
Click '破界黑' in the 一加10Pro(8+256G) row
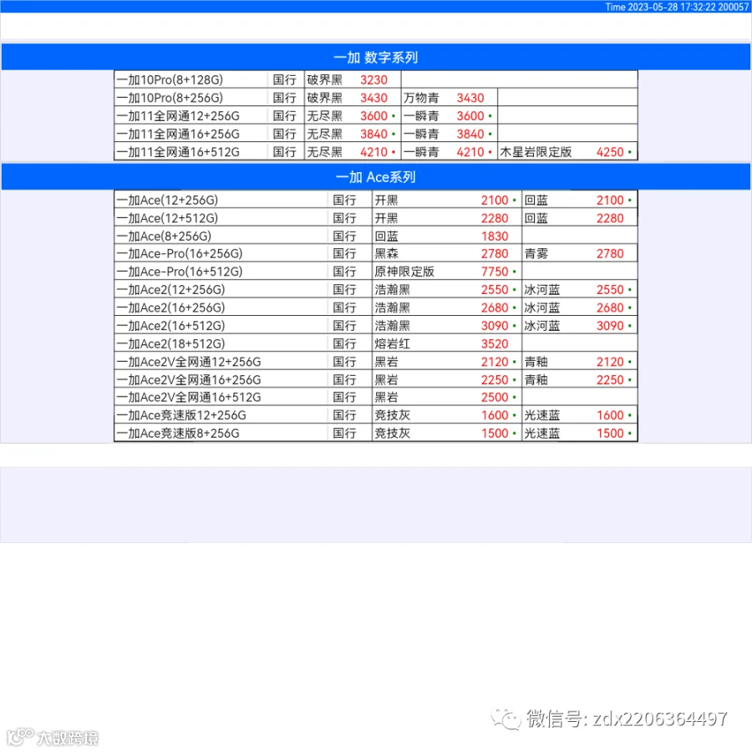click(x=325, y=98)
